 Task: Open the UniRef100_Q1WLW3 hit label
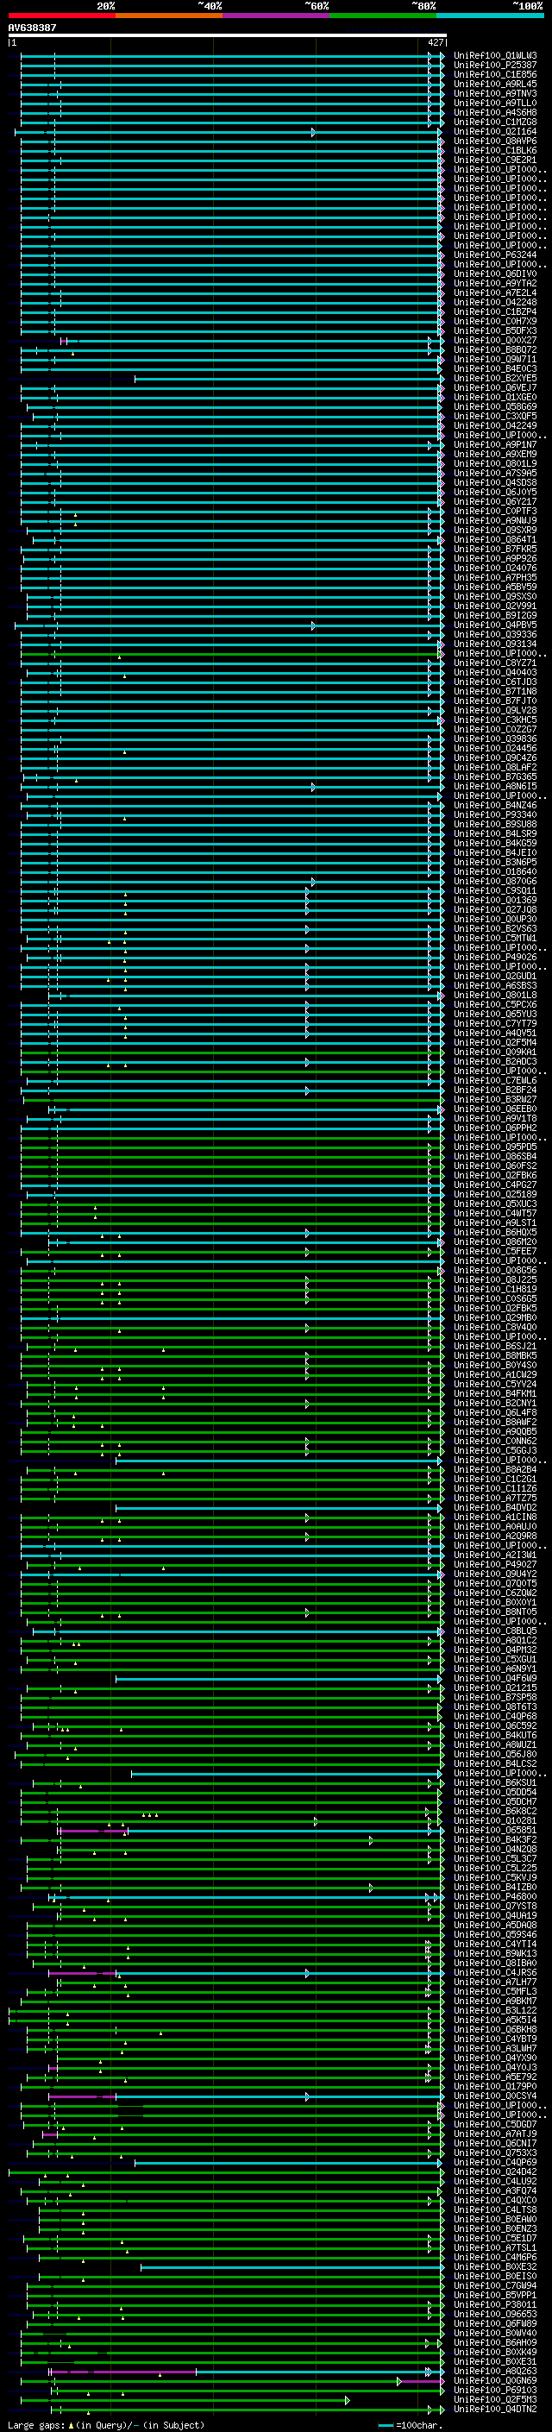tap(495, 56)
